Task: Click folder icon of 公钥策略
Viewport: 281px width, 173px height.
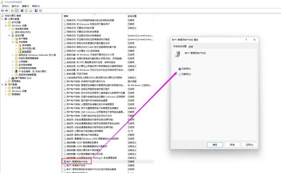Action: [x=16, y=62]
